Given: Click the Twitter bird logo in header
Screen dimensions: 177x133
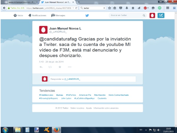Looking at the screenshot, I should (x=87, y=15).
